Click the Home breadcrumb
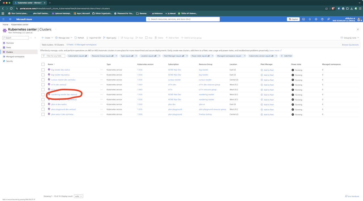Screen dimensions: 363x201 tap(5, 25)
